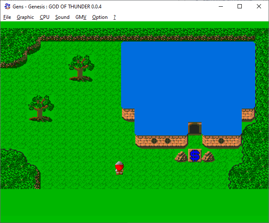Screen dimensions: 269x223
Task: Click the Gens Sonic app icon in title bar
Action: pyautogui.click(x=7, y=7)
